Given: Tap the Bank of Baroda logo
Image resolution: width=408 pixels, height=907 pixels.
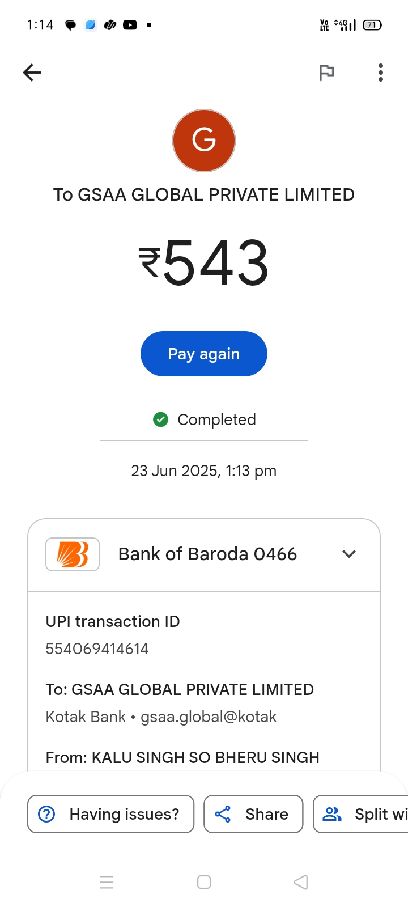Looking at the screenshot, I should tap(73, 554).
